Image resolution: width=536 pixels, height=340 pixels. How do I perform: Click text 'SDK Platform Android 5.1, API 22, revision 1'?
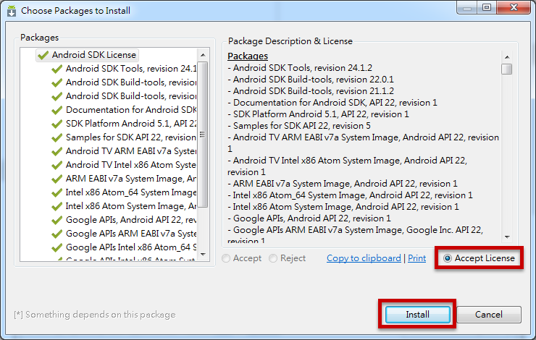321,114
